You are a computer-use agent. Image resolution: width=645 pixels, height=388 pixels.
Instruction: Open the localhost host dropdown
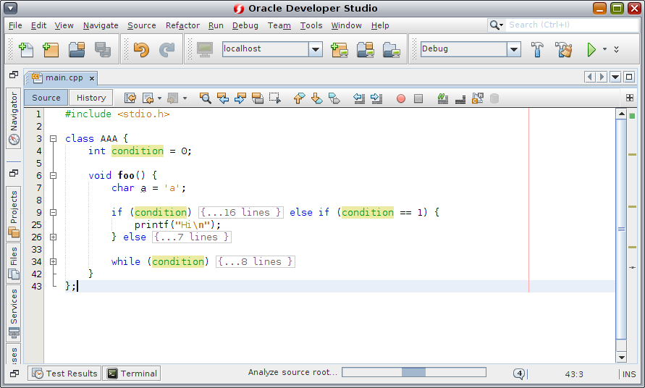(315, 49)
